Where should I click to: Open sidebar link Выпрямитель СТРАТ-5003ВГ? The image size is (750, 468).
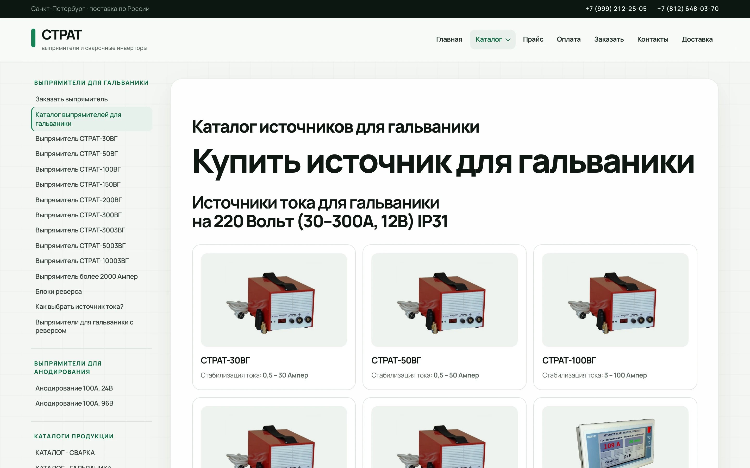[92, 246]
